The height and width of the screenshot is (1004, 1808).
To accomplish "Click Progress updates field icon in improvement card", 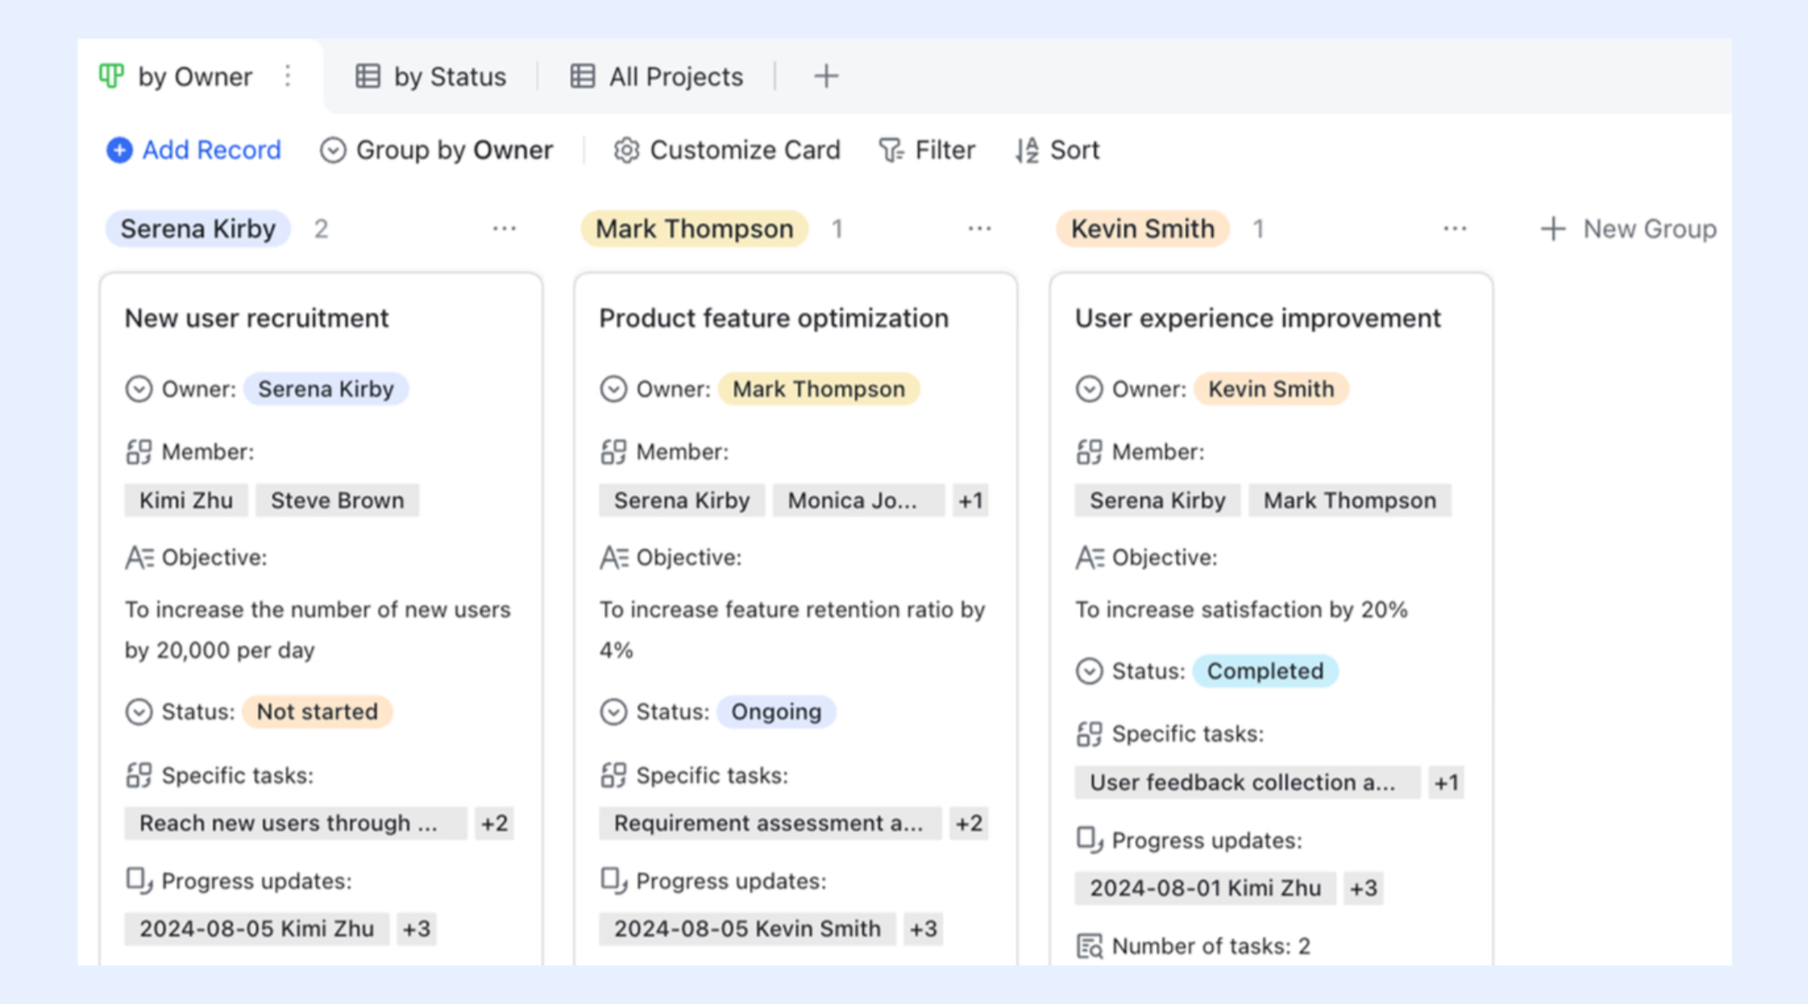I will click(1090, 840).
